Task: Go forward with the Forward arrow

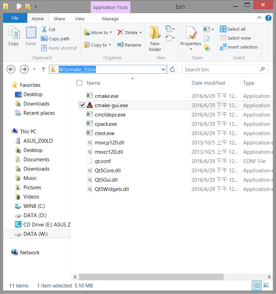Action: coord(24,69)
